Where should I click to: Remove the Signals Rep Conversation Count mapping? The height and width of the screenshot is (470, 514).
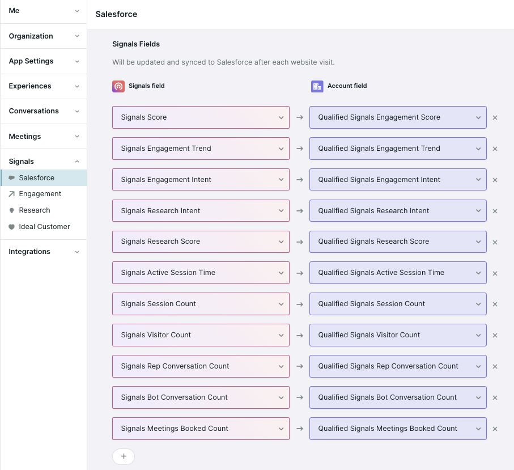point(495,366)
